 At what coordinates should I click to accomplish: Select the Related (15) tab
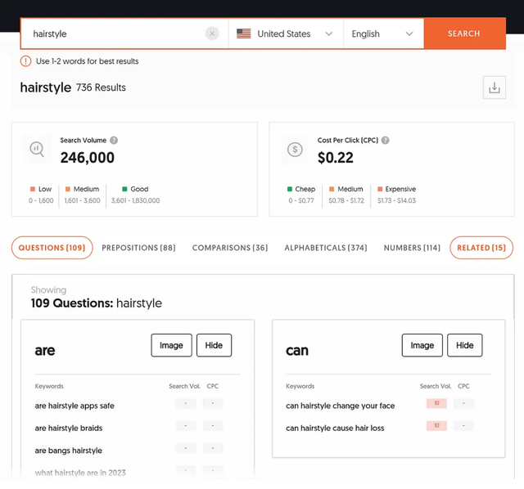(x=481, y=248)
